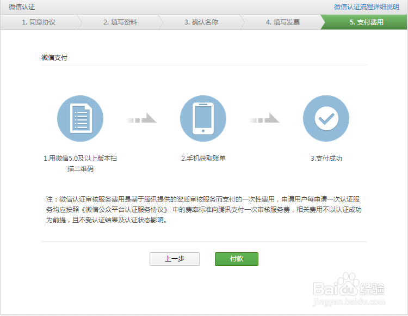Go to step 4. 填写发票
The height and width of the screenshot is (316, 408).
tap(282, 22)
